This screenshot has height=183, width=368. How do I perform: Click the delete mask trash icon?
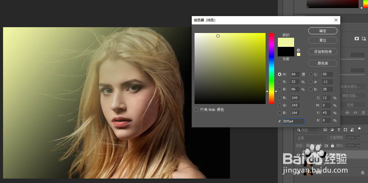(363, 113)
